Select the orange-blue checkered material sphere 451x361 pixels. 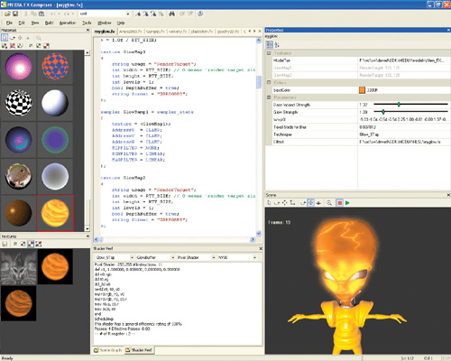[x=54, y=67]
